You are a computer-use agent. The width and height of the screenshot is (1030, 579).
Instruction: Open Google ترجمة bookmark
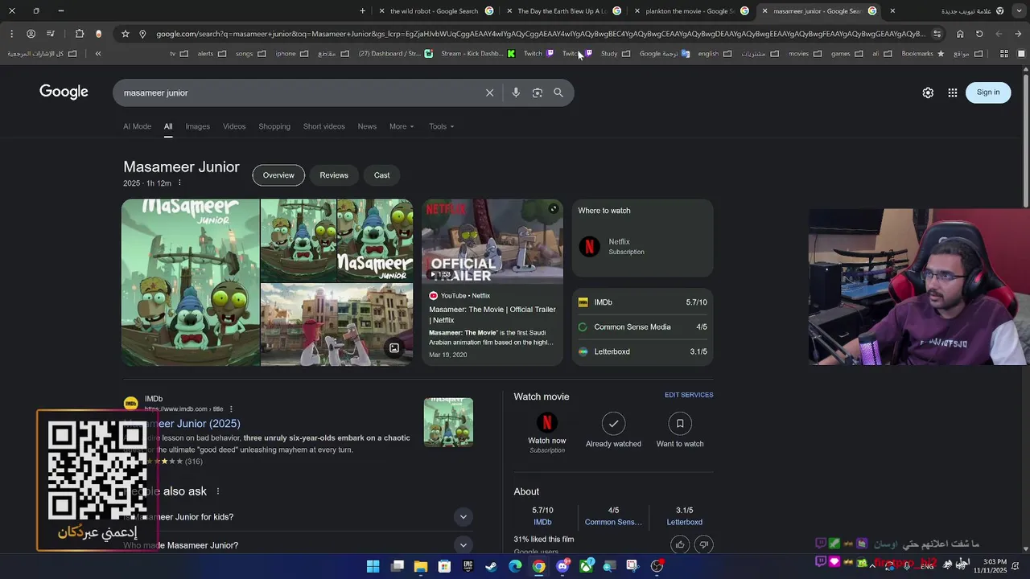(x=665, y=54)
